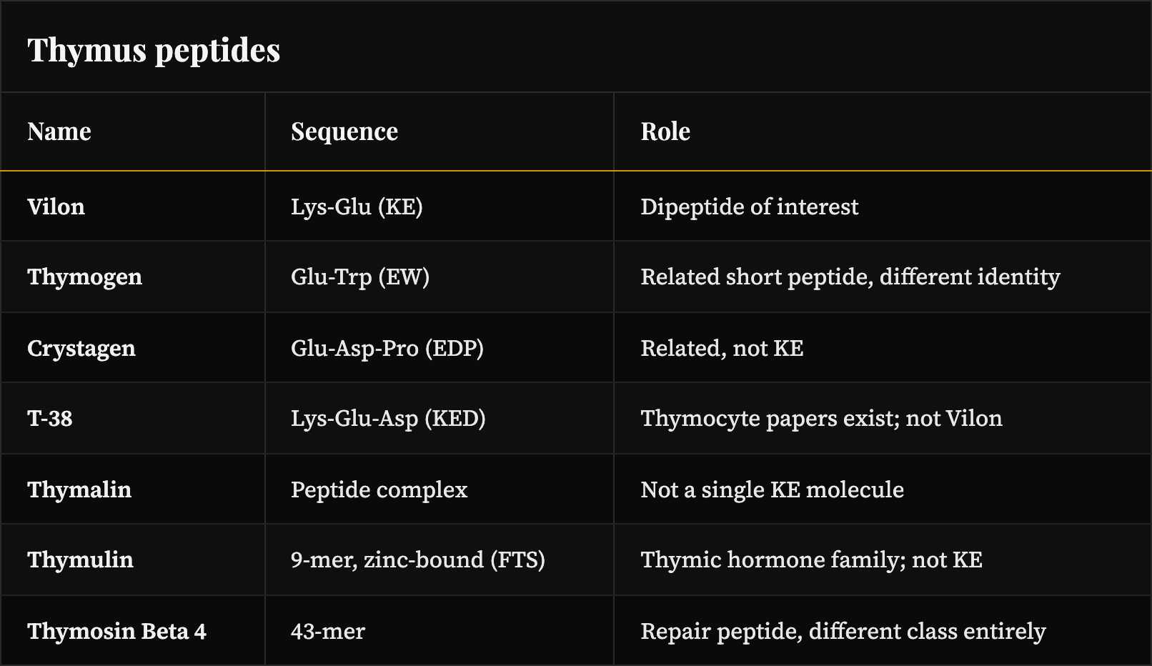Select the Thymalin name cell
1152x666 pixels.
132,489
